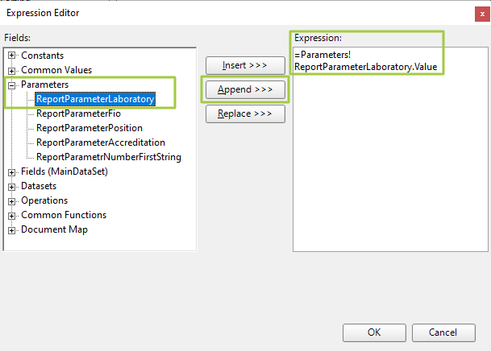491x351 pixels.
Task: Confirm the expression with OK
Action: point(374,332)
